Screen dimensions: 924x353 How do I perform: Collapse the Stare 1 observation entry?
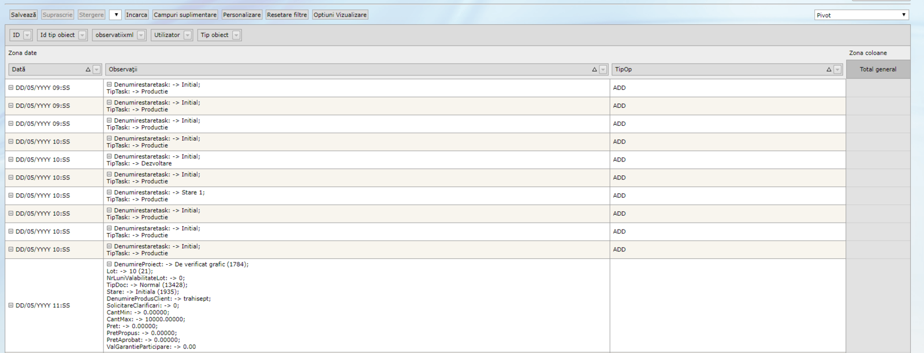pyautogui.click(x=109, y=193)
